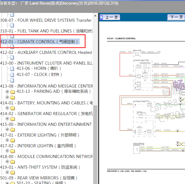Click the folder icon above the 417-02 INTERIOR LIGHTIN label

[x=13, y=140]
